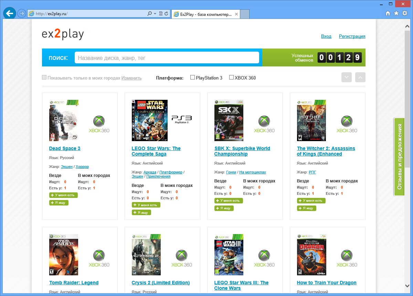Filter by Платформер genre link
Viewport: 413px width, 296px height.
point(171,172)
